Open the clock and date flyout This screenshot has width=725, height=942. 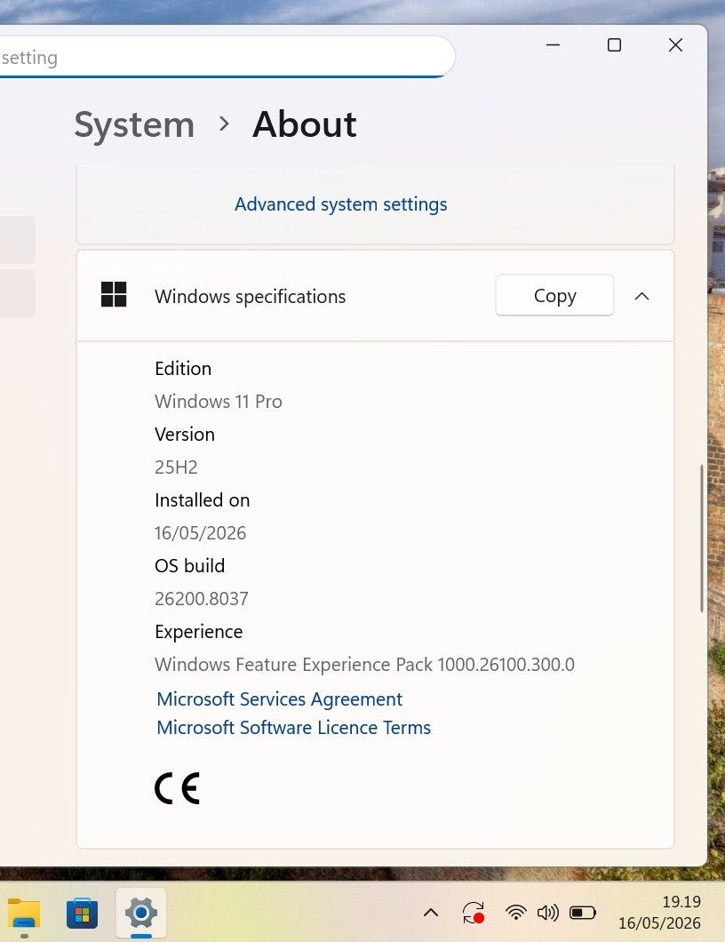click(659, 912)
